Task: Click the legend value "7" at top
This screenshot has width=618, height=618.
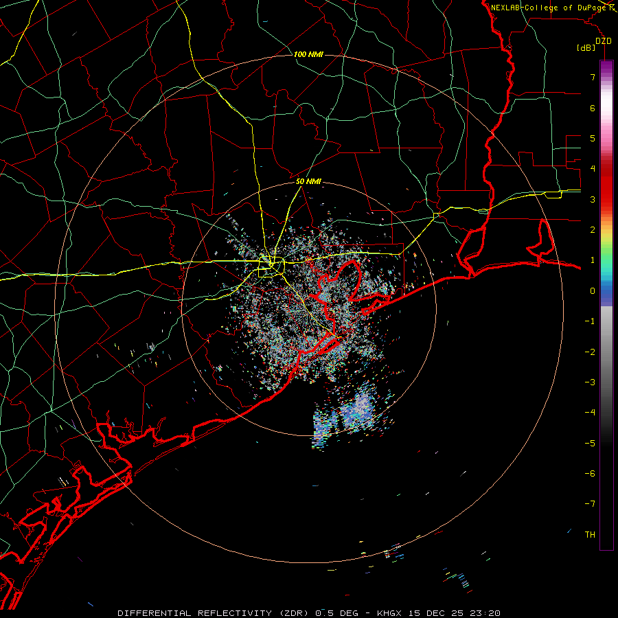Action: [593, 77]
